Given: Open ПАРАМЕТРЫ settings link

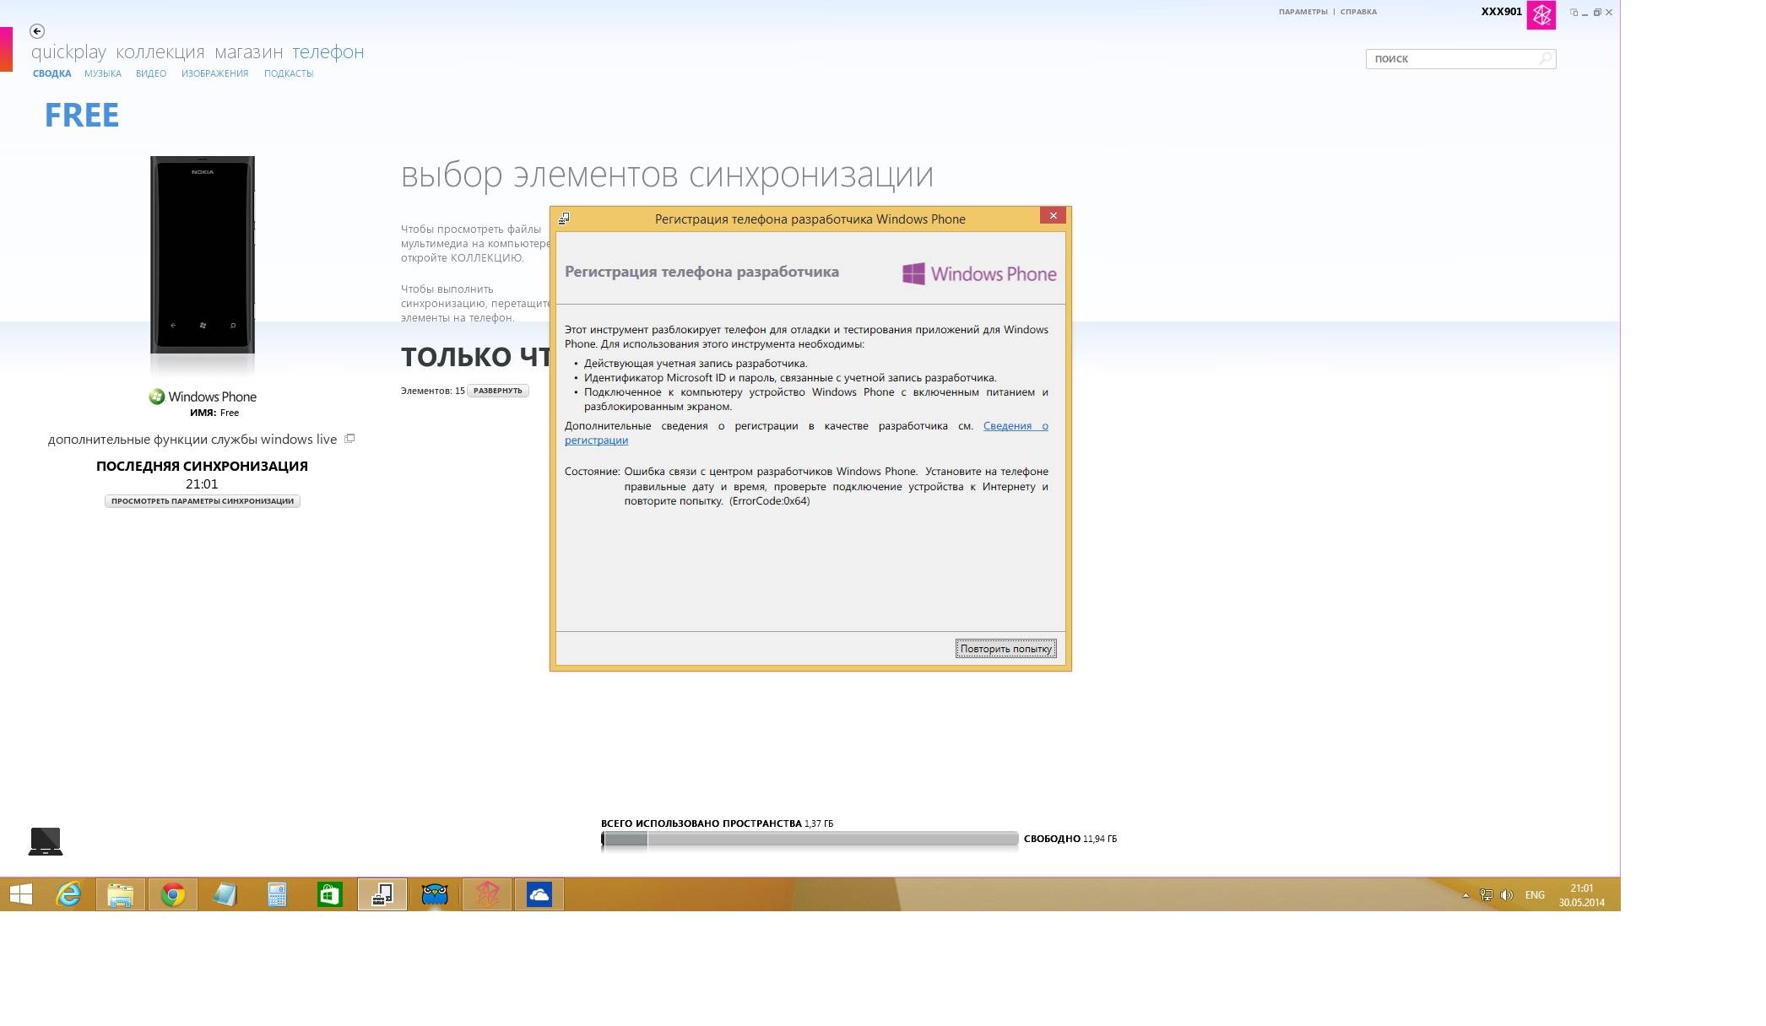Looking at the screenshot, I should (x=1303, y=12).
